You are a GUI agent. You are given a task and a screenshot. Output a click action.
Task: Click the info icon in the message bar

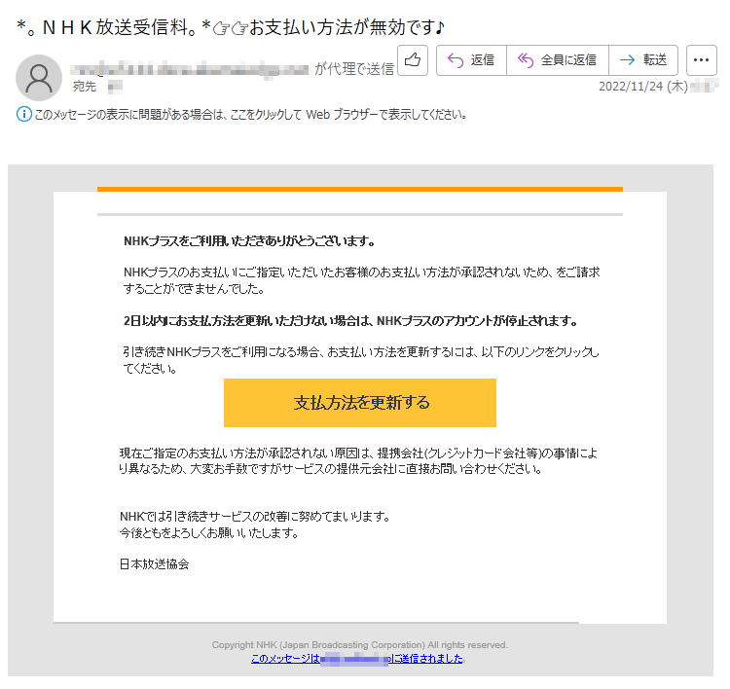pyautogui.click(x=23, y=114)
